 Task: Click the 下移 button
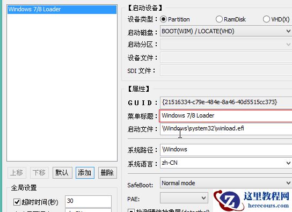pyautogui.click(x=39, y=173)
